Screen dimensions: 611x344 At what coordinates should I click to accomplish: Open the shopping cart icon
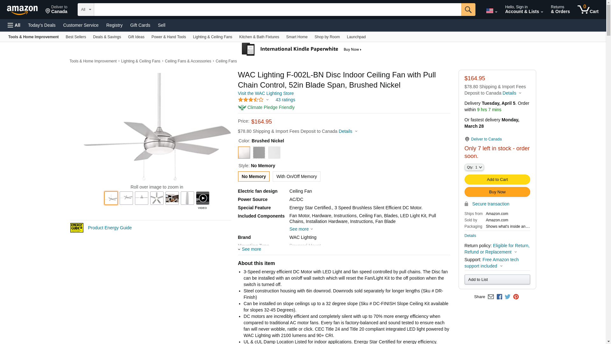coord(588,10)
